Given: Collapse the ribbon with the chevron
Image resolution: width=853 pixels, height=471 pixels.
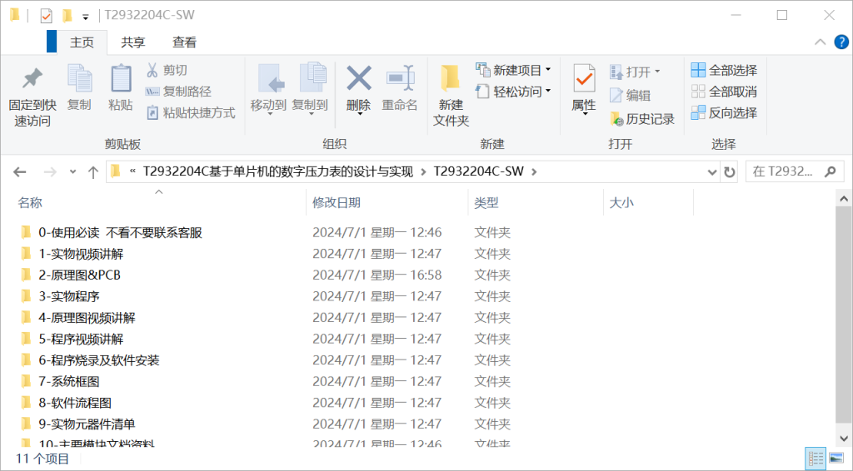Looking at the screenshot, I should 820,42.
